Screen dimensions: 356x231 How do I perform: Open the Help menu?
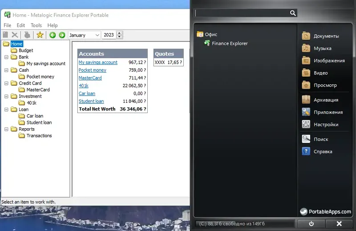(x=53, y=25)
